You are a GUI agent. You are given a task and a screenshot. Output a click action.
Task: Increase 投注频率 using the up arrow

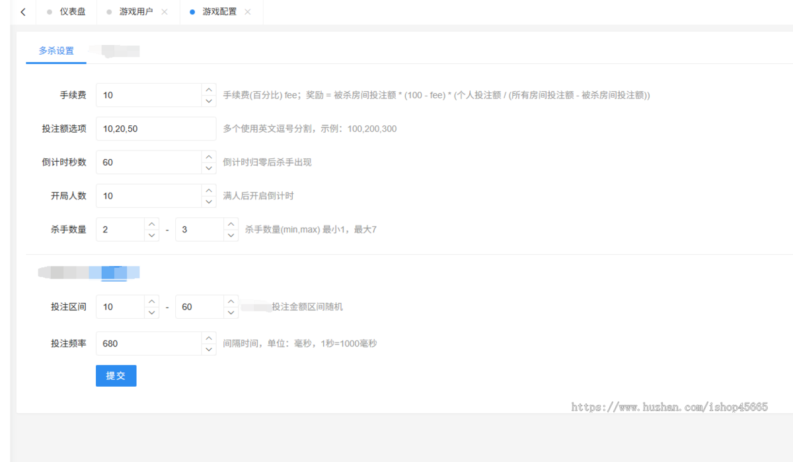209,337
